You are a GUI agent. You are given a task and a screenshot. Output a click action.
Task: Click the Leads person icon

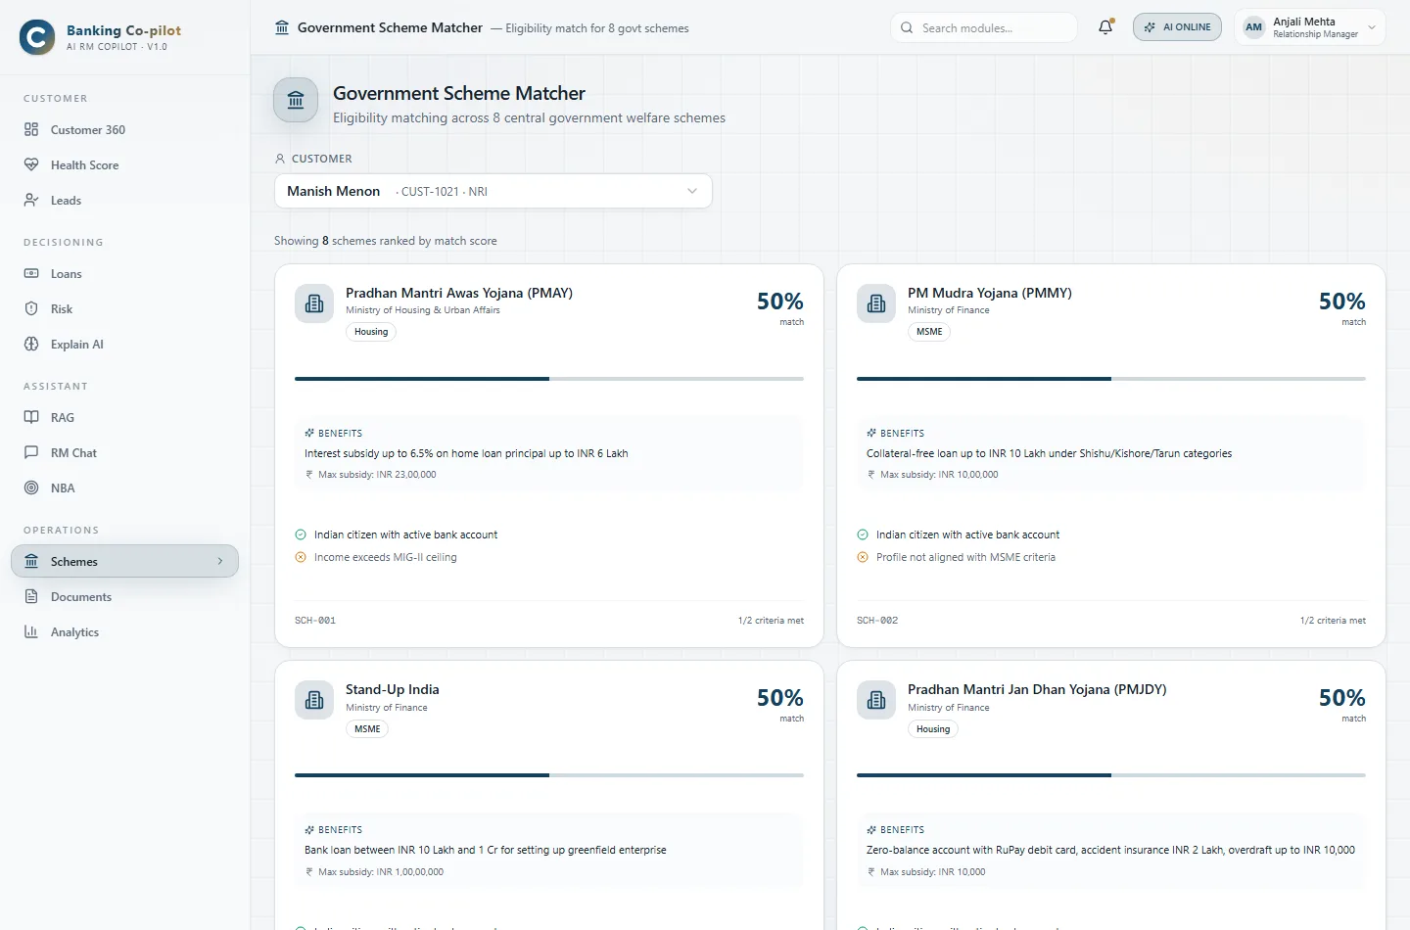click(x=31, y=200)
